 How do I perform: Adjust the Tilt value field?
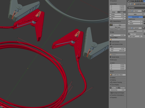point(118,19)
